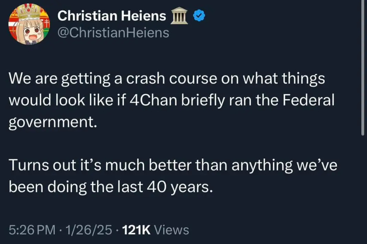Click the @ChristianHeiens handle

[113, 33]
